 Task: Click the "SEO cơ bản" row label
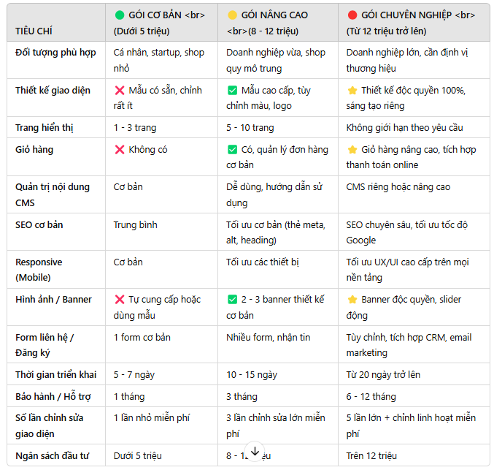[39, 225]
